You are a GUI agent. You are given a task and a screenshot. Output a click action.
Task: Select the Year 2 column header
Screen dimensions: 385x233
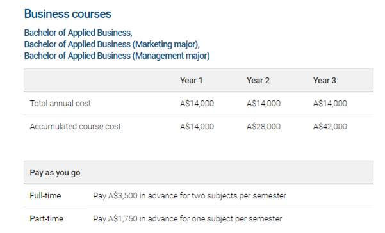click(x=258, y=81)
